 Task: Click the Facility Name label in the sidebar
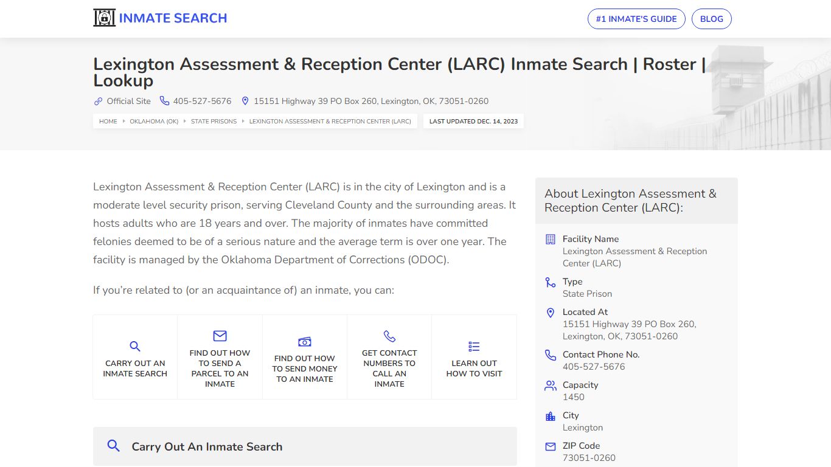point(591,239)
